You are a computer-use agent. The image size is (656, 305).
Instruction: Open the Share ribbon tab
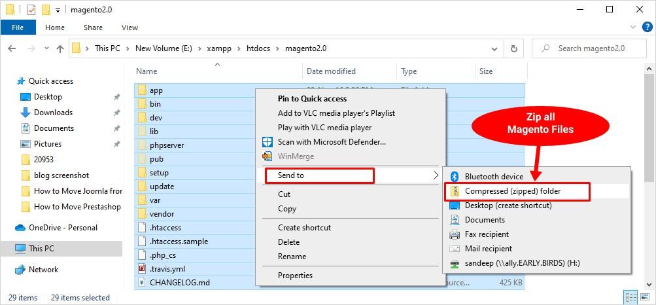(93, 27)
